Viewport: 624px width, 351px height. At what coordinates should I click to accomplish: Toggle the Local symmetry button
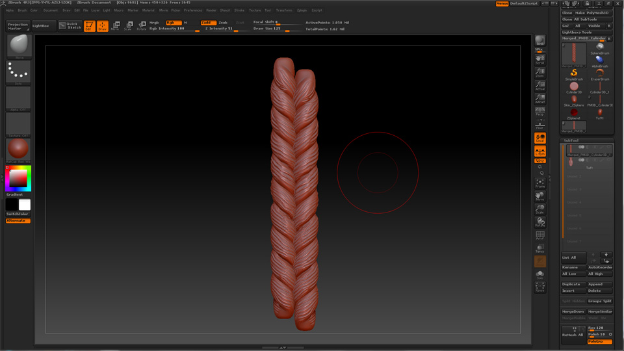[x=539, y=138]
